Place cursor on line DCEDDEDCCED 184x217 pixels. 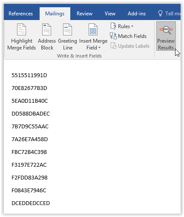click(31, 203)
